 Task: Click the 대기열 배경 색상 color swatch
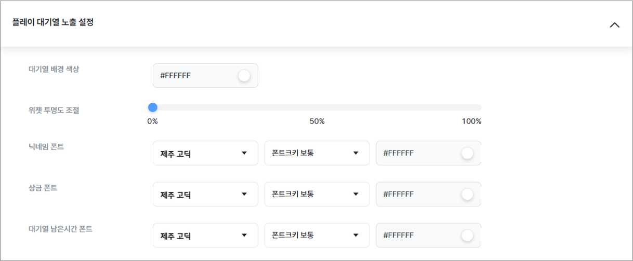244,76
